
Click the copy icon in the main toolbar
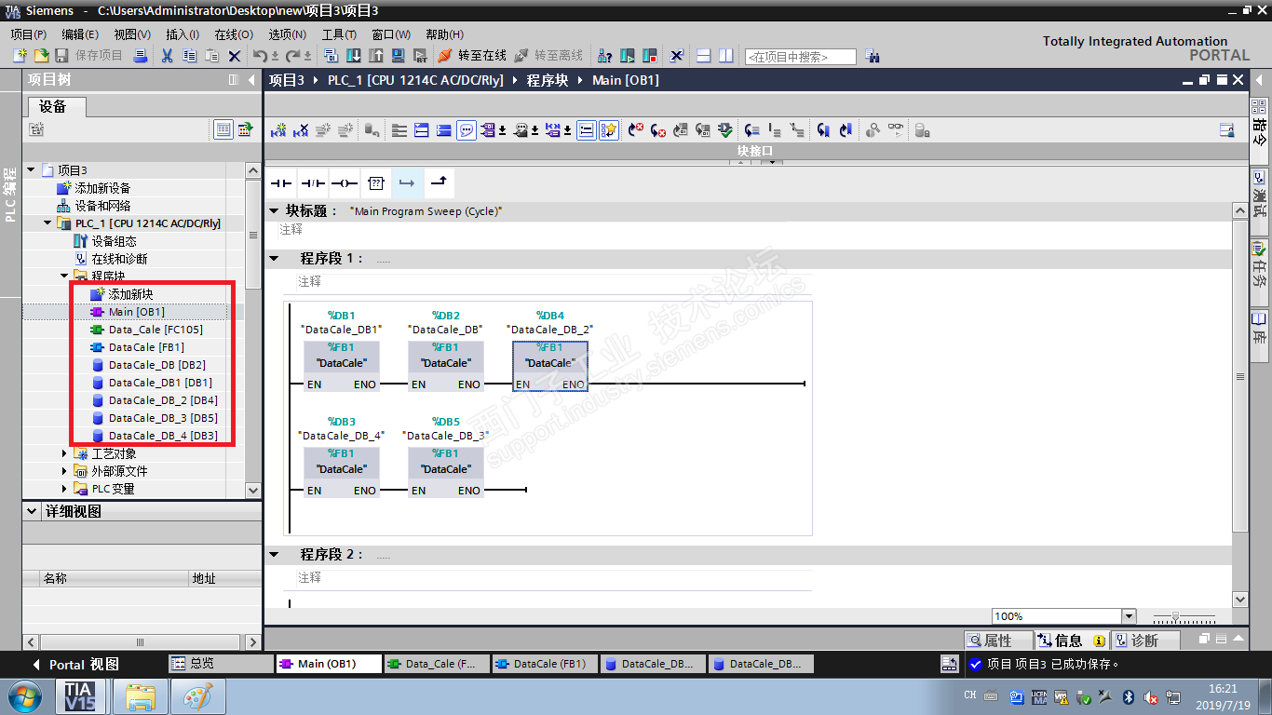coord(189,56)
